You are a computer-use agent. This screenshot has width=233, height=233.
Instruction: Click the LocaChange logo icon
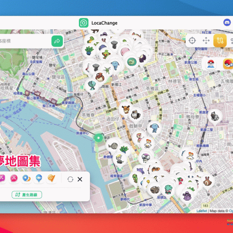tap(84, 23)
